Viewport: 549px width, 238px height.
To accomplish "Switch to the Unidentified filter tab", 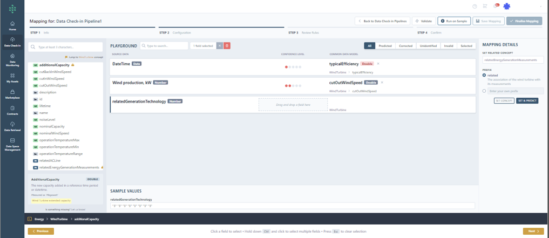I will pyautogui.click(x=428, y=46).
